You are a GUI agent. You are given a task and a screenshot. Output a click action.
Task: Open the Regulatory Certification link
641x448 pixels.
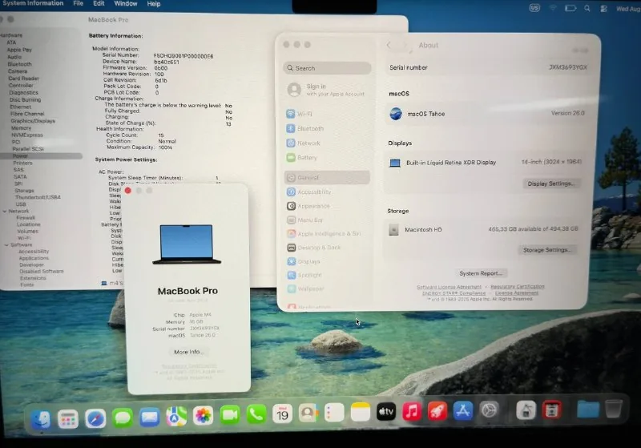pos(517,287)
